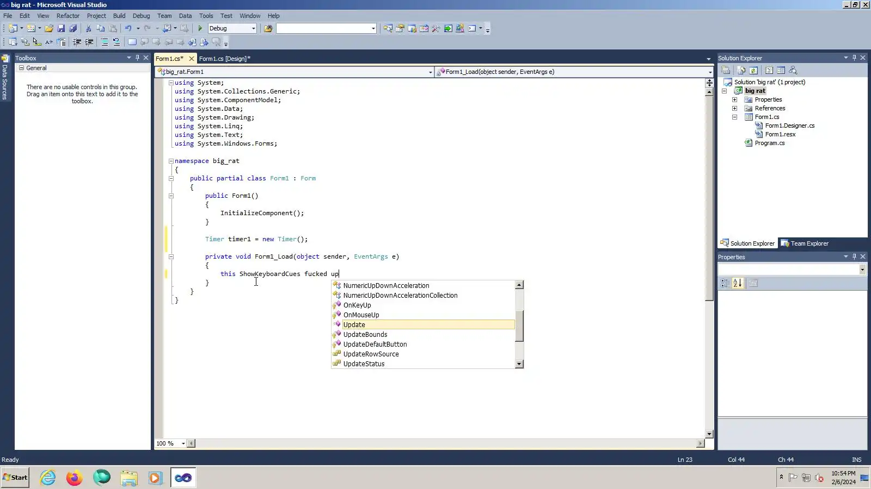Open the File menu

coord(8,16)
